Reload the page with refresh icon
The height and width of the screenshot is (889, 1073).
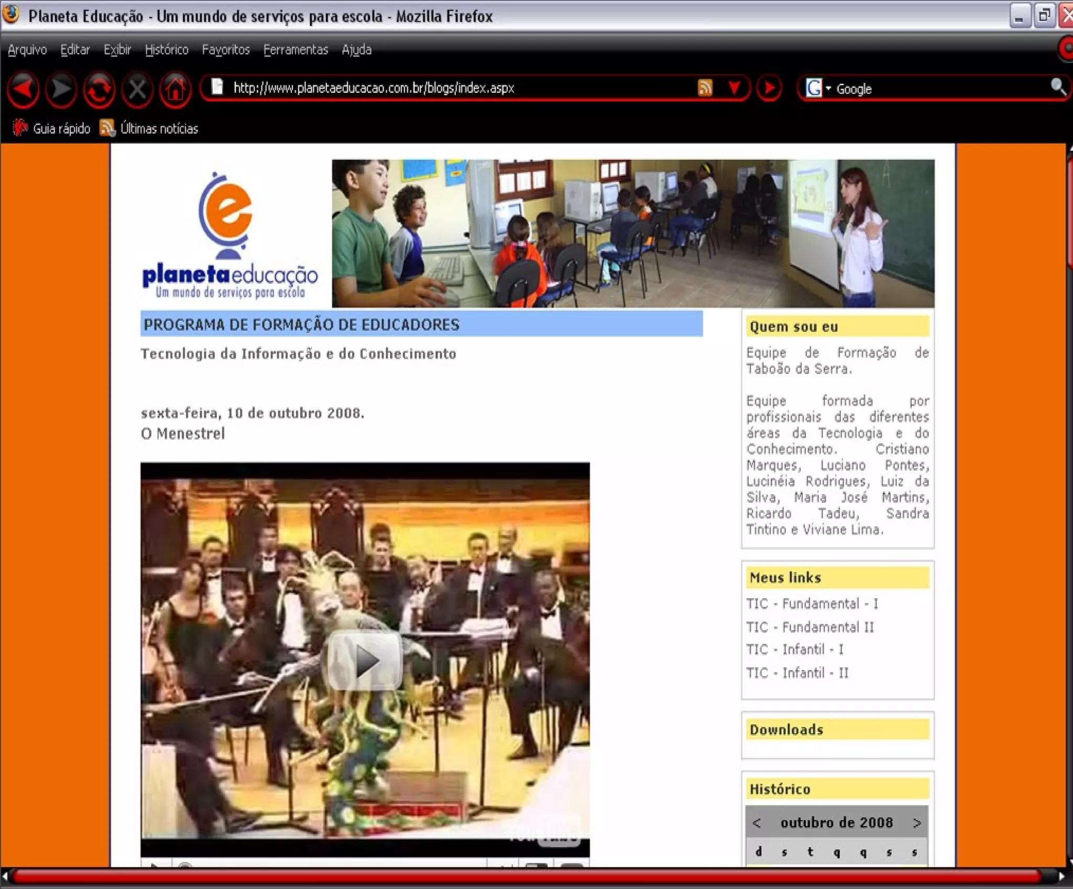[x=99, y=89]
